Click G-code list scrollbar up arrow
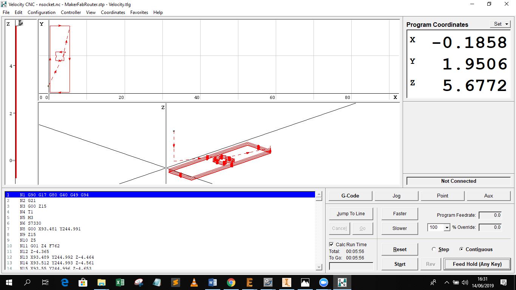 [319, 195]
